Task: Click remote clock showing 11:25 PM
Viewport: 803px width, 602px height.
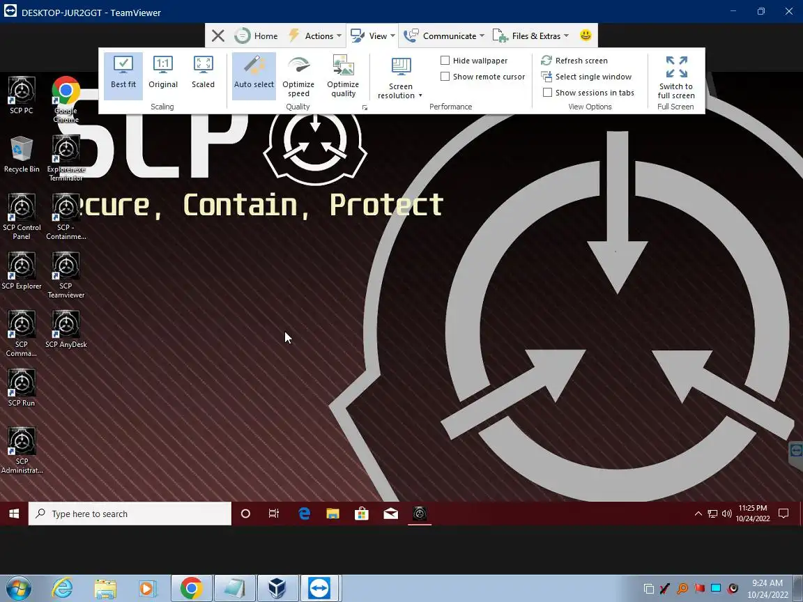Action: tap(753, 513)
